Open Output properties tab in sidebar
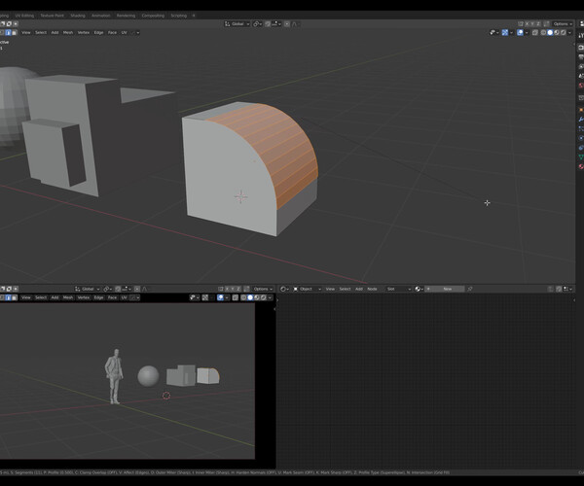Viewport: 584px width, 486px height. [581, 57]
